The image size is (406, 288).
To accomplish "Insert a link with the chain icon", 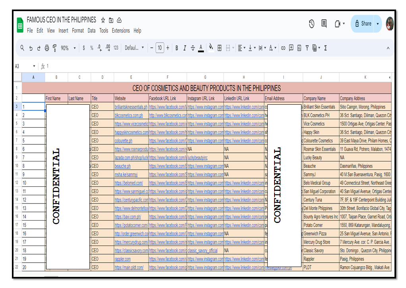I will [283, 48].
